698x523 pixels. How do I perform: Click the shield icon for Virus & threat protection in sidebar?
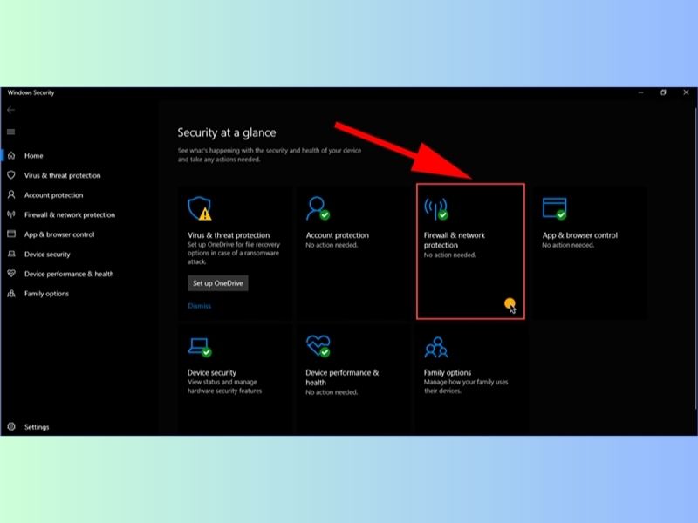point(11,175)
